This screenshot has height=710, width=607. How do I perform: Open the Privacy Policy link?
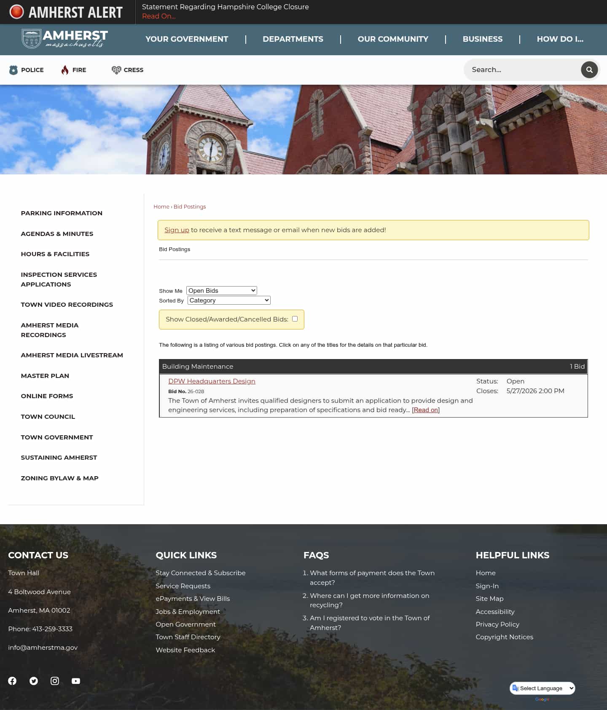[x=497, y=624]
